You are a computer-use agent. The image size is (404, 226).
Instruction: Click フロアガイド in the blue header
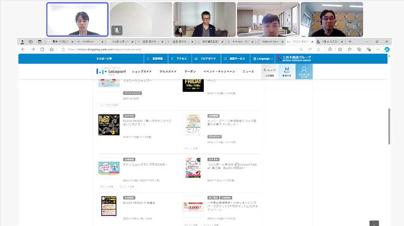206,59
